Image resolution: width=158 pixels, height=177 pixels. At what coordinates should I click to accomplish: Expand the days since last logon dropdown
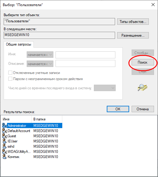coord(105,88)
